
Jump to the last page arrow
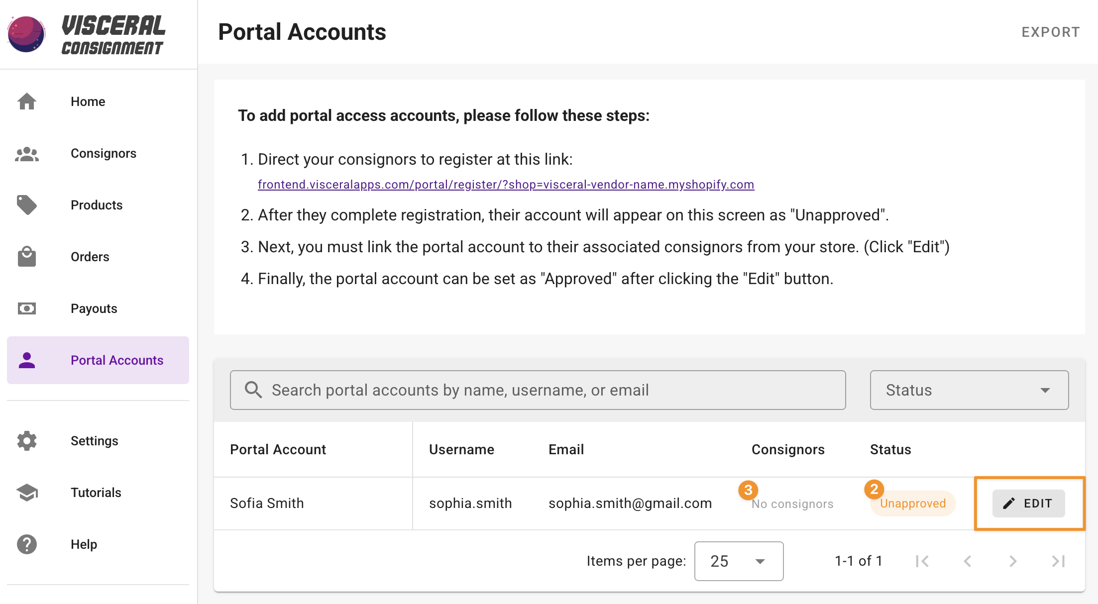[1058, 561]
